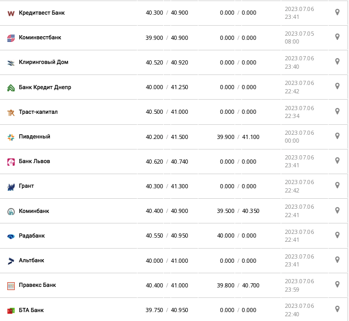Click Банк Львов rate 40.620 / 40.740
Viewport: 349px width, 321px height.
[x=166, y=162]
